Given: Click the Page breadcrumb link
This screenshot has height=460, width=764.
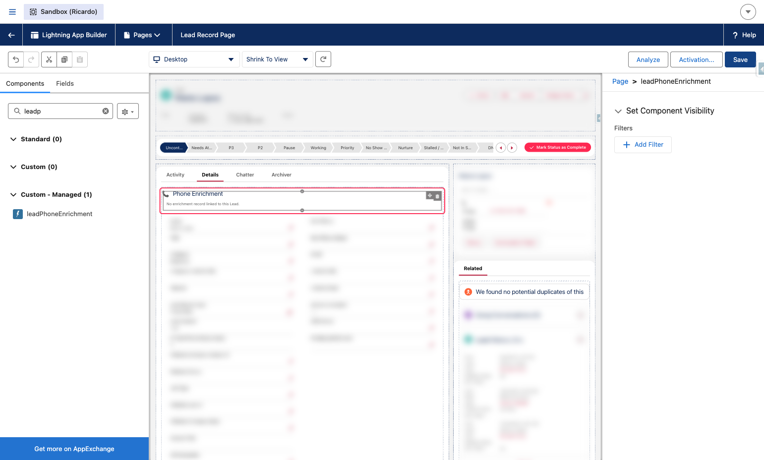Looking at the screenshot, I should pos(620,81).
